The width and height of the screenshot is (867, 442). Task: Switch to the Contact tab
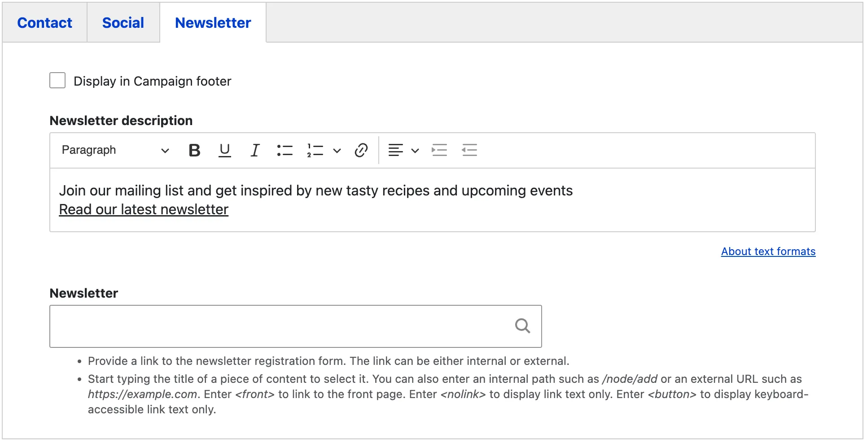pos(44,23)
